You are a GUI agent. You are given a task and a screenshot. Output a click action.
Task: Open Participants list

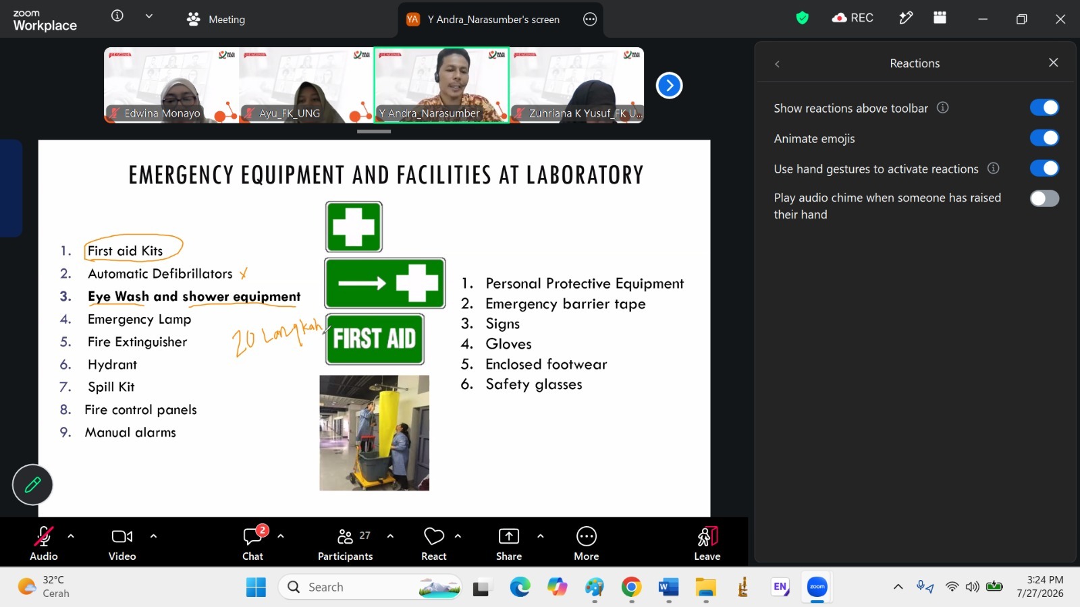[346, 543]
